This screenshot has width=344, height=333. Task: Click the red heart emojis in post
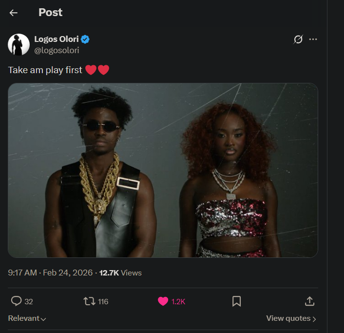point(97,70)
